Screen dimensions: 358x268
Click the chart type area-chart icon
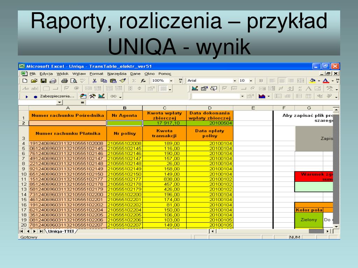(x=262, y=96)
